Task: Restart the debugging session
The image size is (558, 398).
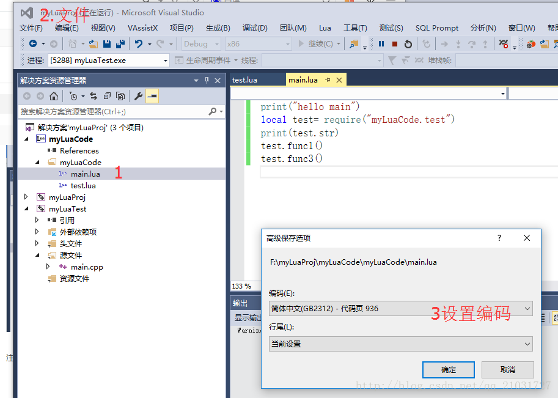Action: point(408,44)
